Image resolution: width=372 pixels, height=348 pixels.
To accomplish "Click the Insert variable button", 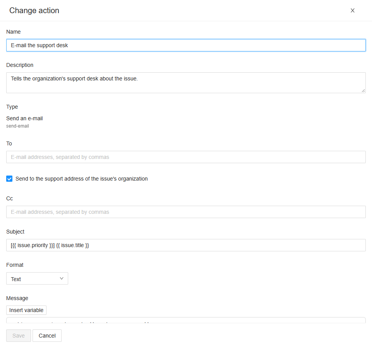I will [x=26, y=310].
